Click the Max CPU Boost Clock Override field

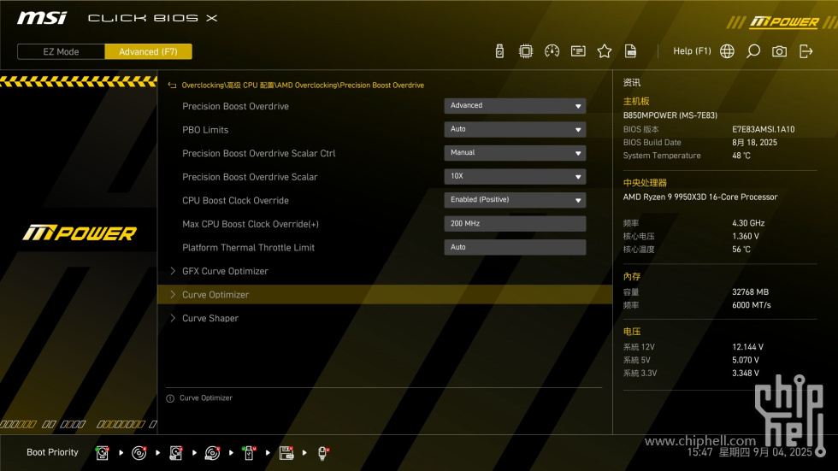click(x=515, y=223)
